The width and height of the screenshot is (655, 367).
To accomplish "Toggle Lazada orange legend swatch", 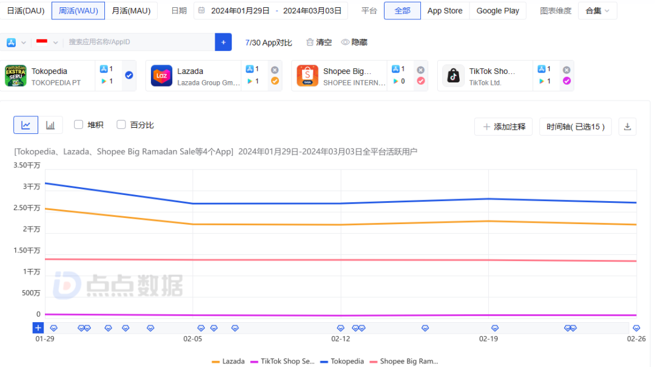I will coord(215,362).
